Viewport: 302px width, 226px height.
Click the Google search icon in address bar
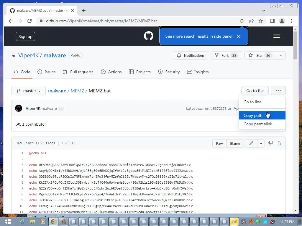tap(242, 21)
